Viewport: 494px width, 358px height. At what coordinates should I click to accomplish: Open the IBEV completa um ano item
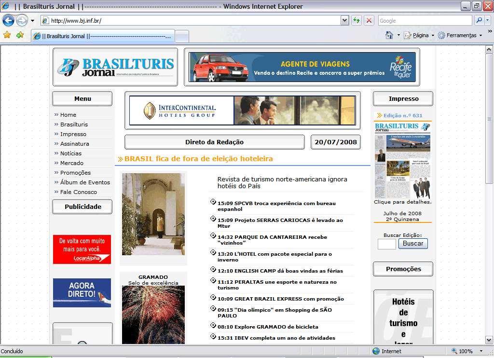276,338
